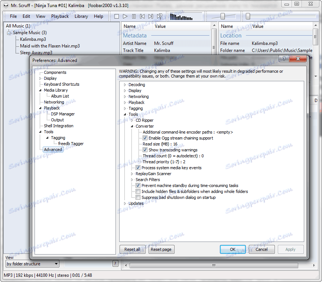Screen dimensions: 322x282
Task: Expand the Networking branch in advanced settings list
Action: point(125,96)
